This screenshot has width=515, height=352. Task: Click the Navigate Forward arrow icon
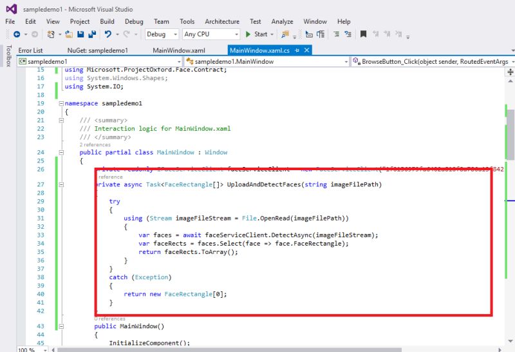pyautogui.click(x=35, y=34)
